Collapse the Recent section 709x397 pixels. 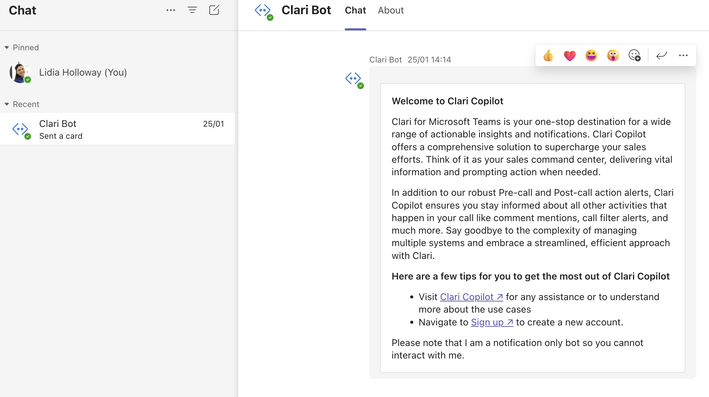coord(7,104)
